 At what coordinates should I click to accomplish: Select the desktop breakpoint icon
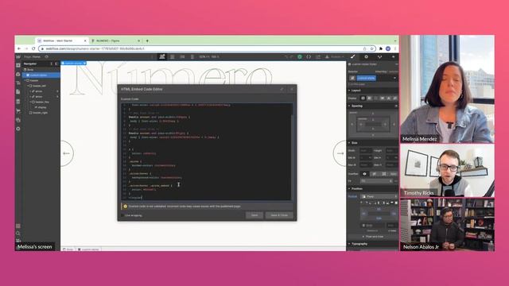[x=162, y=56]
